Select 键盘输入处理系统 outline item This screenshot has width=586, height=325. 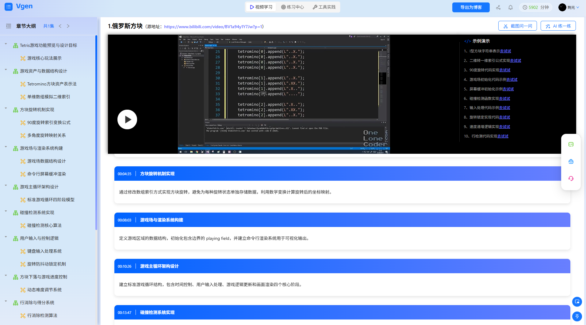coord(44,251)
